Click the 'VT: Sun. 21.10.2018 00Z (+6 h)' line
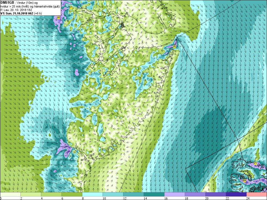The height and width of the screenshot is (200, 267). [x=21, y=13]
